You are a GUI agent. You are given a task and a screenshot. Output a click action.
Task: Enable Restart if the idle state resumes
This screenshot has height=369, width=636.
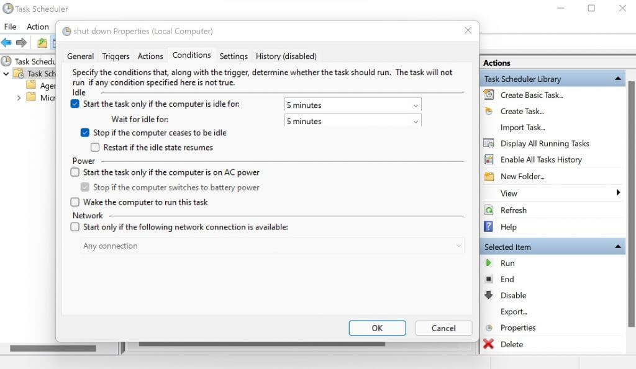click(95, 147)
